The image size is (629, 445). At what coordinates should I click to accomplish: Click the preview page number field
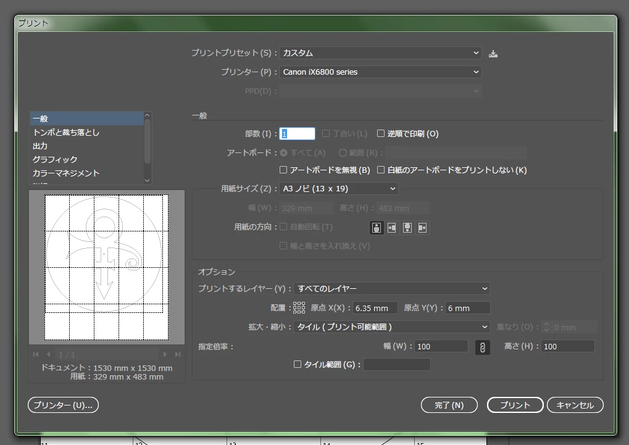click(107, 354)
